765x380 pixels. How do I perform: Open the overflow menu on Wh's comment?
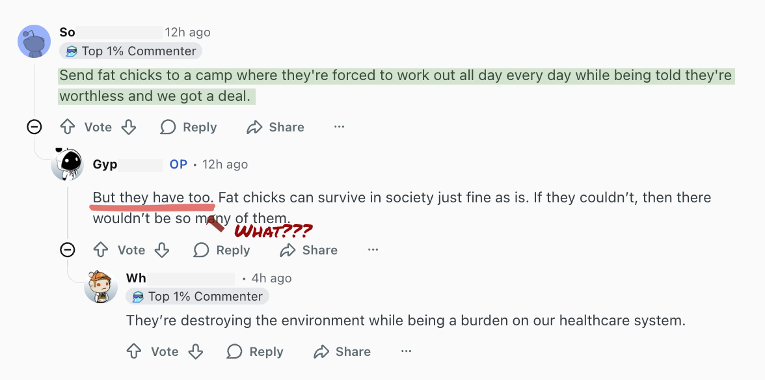407,351
